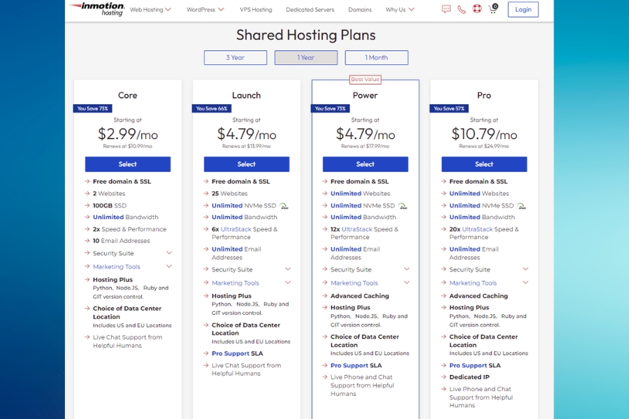This screenshot has height=419, width=629.
Task: Go to InMotion Hosting logo home
Action: tap(96, 9)
